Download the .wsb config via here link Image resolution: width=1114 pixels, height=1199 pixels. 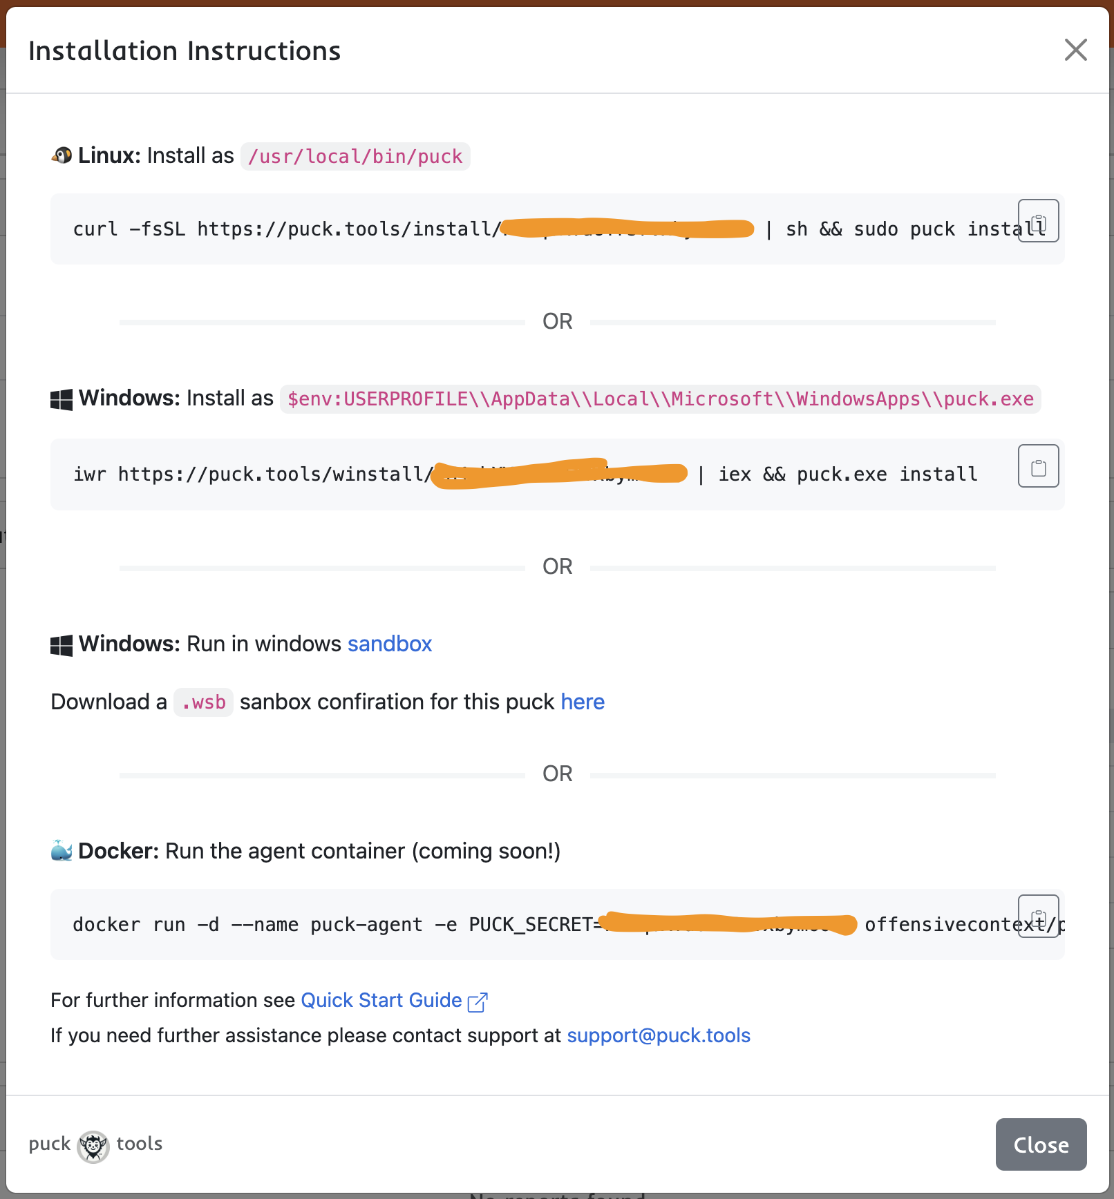point(582,702)
